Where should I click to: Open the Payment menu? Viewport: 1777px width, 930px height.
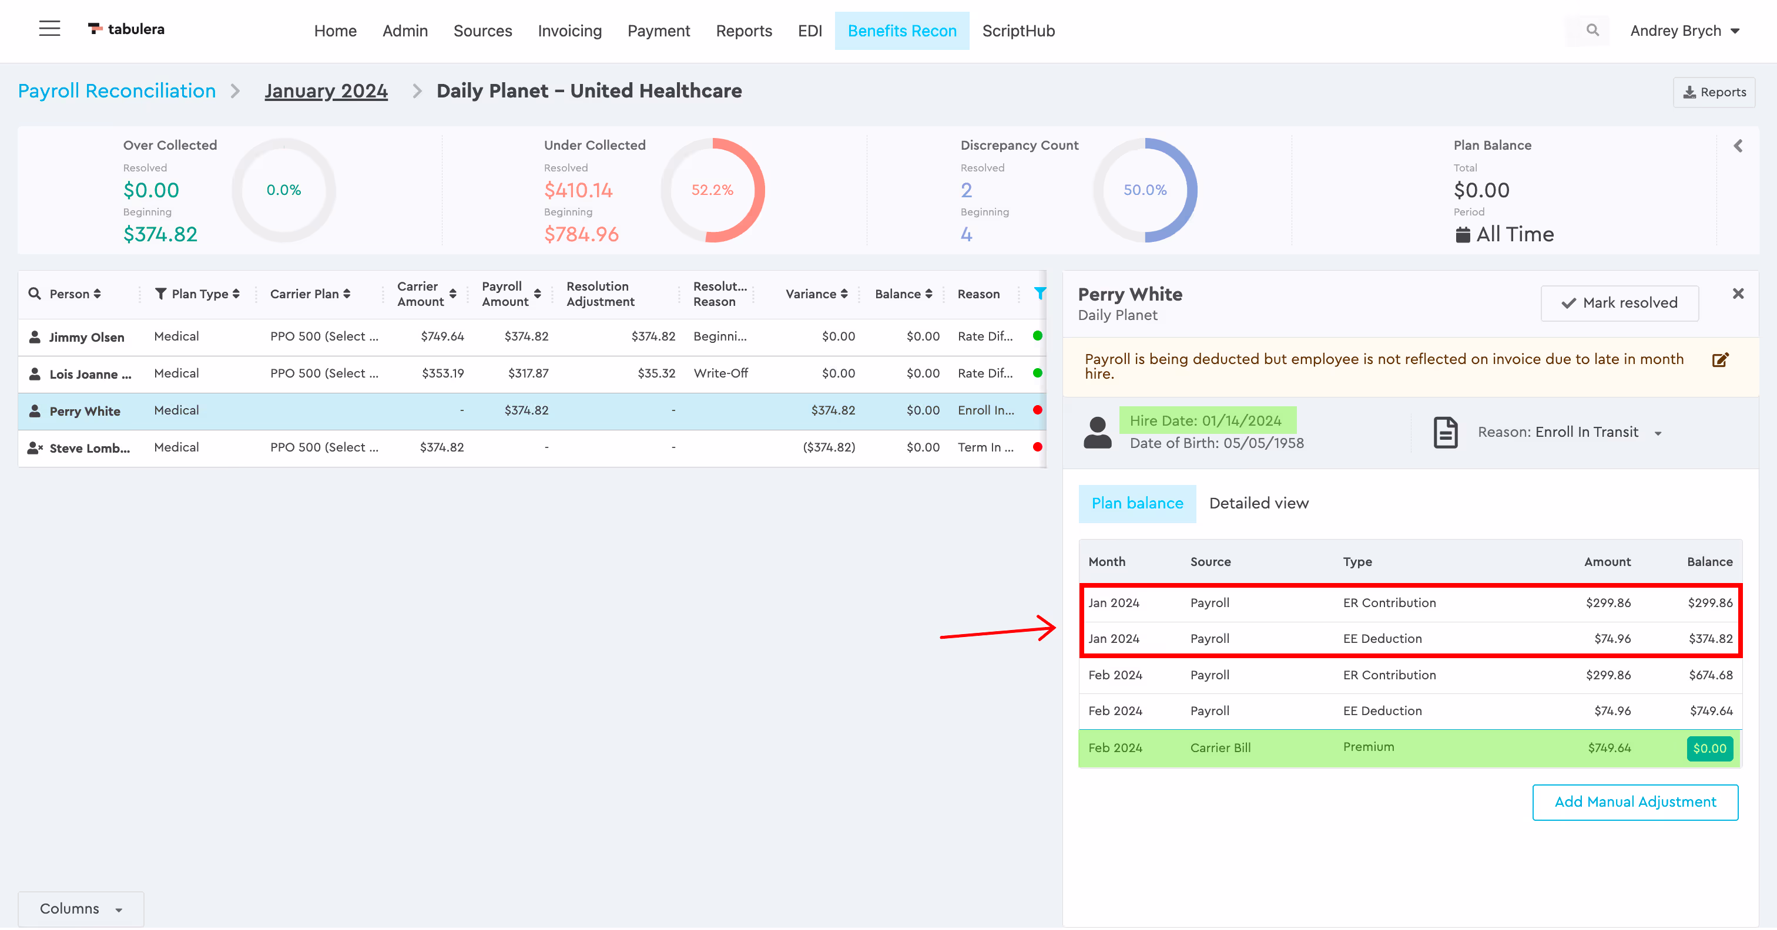659,31
